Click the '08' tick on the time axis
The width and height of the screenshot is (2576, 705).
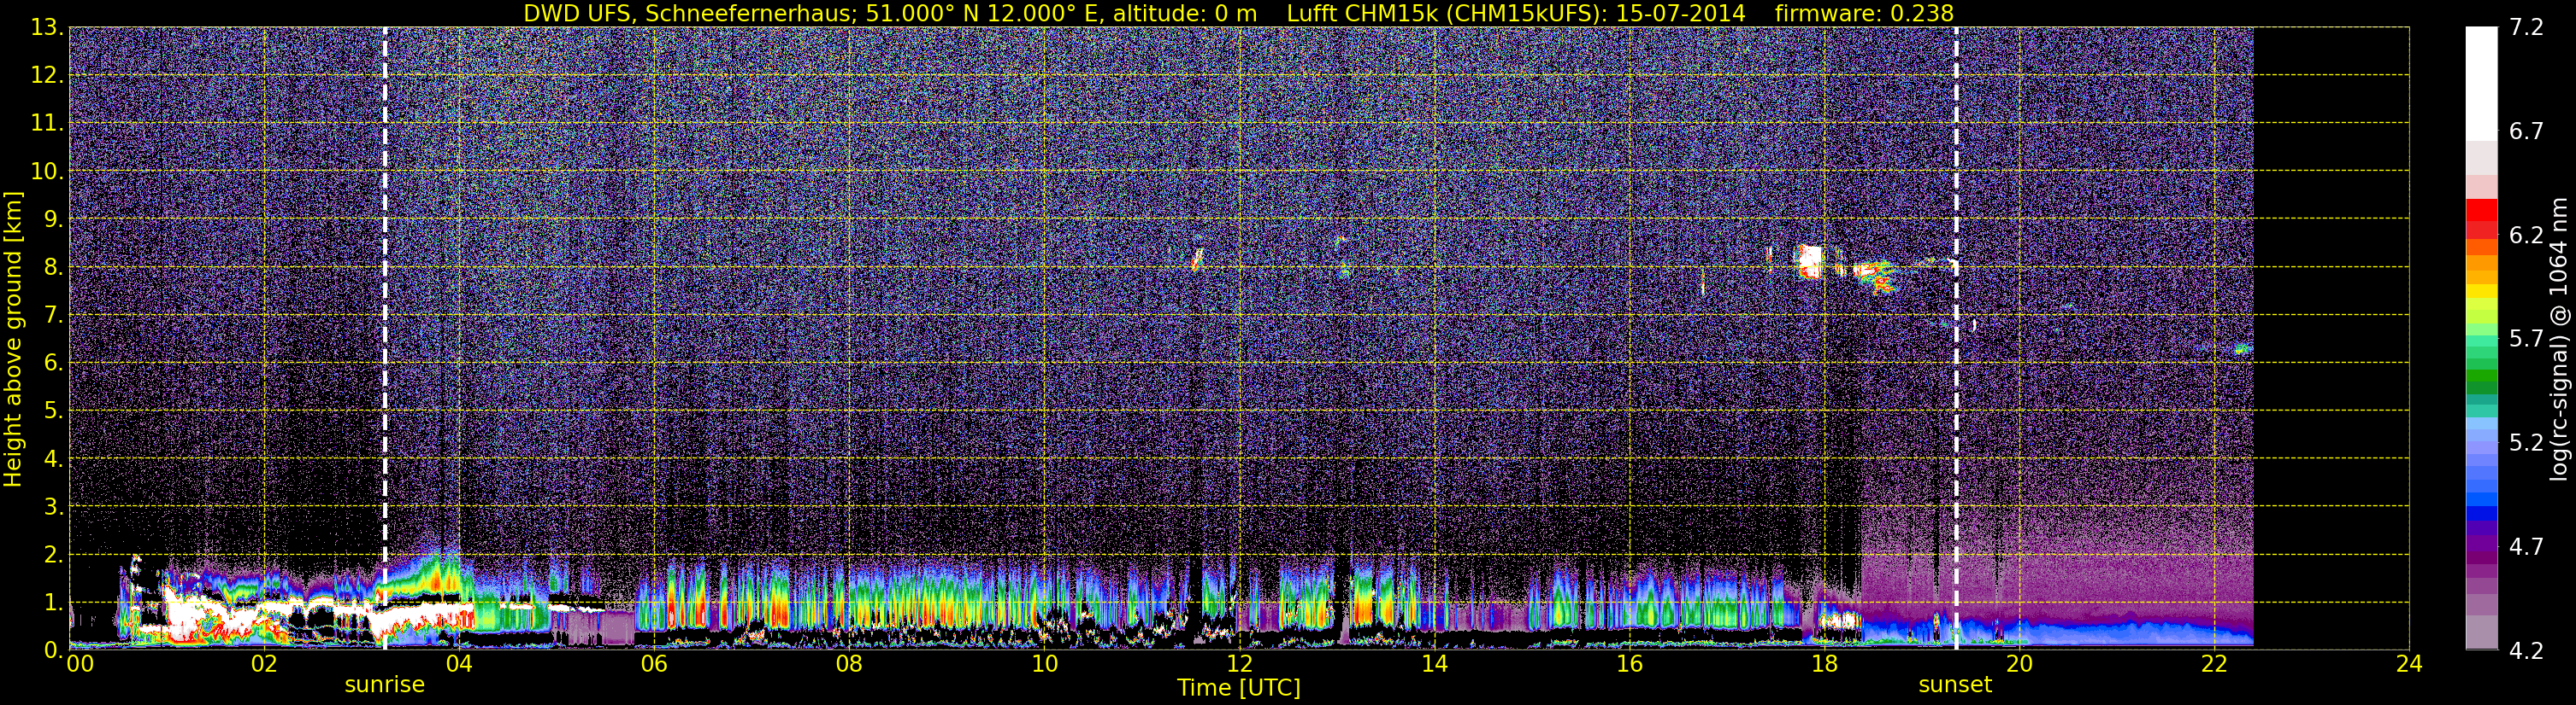click(849, 664)
